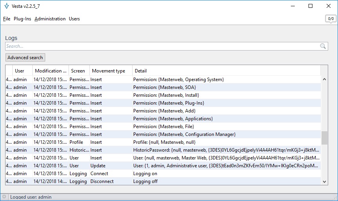The width and height of the screenshot is (338, 201).
Task: Sort by the Detail column header
Action: pyautogui.click(x=141, y=71)
